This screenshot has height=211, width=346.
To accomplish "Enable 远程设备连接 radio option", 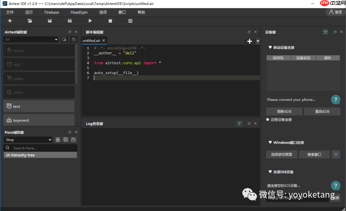I will (268, 119).
